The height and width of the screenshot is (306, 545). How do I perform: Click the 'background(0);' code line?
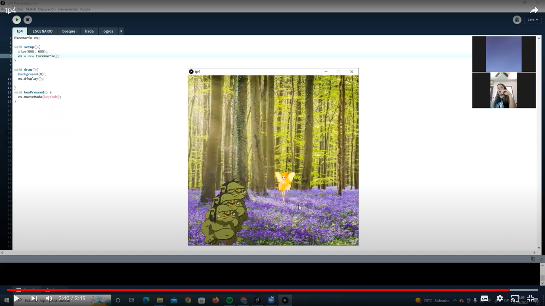(32, 74)
